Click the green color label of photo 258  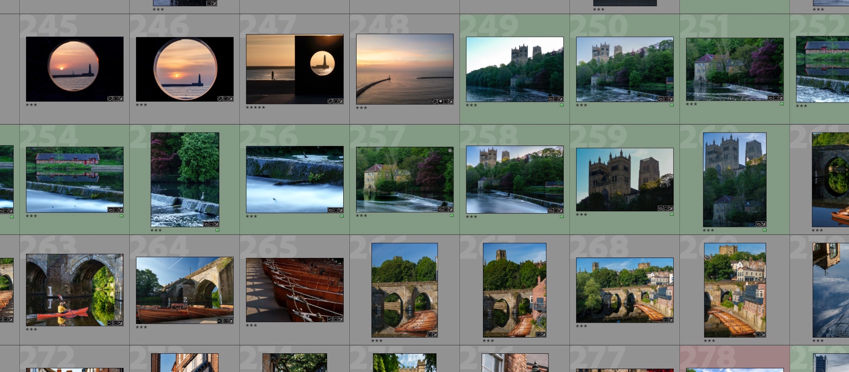point(562,216)
